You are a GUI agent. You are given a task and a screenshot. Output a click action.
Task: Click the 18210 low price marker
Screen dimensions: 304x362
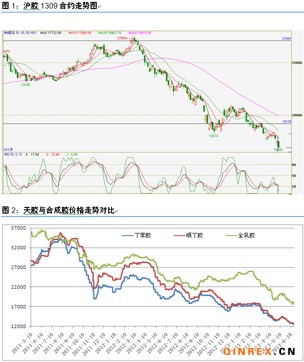213,136
